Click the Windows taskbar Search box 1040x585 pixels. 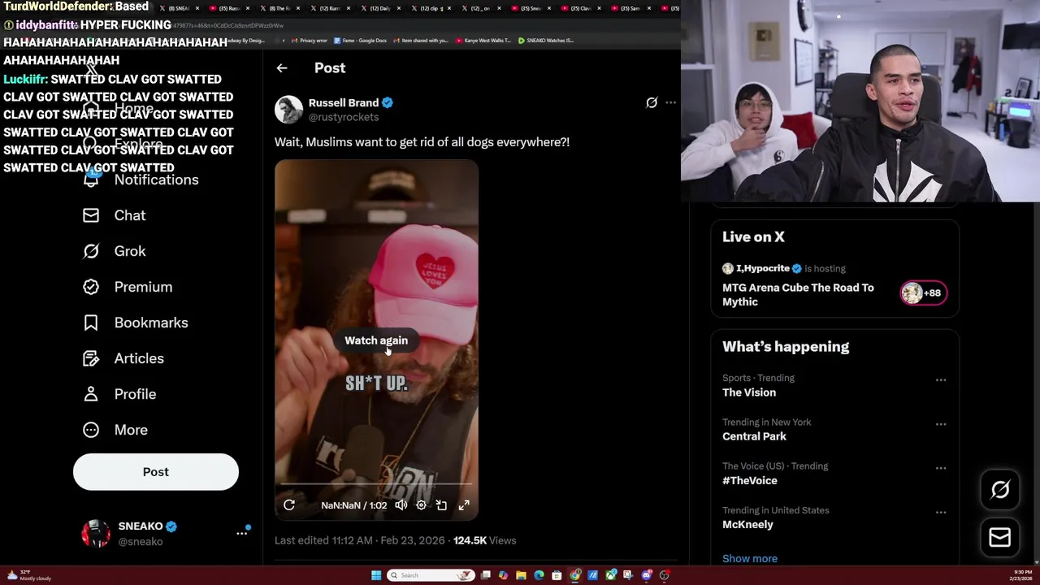[431, 575]
